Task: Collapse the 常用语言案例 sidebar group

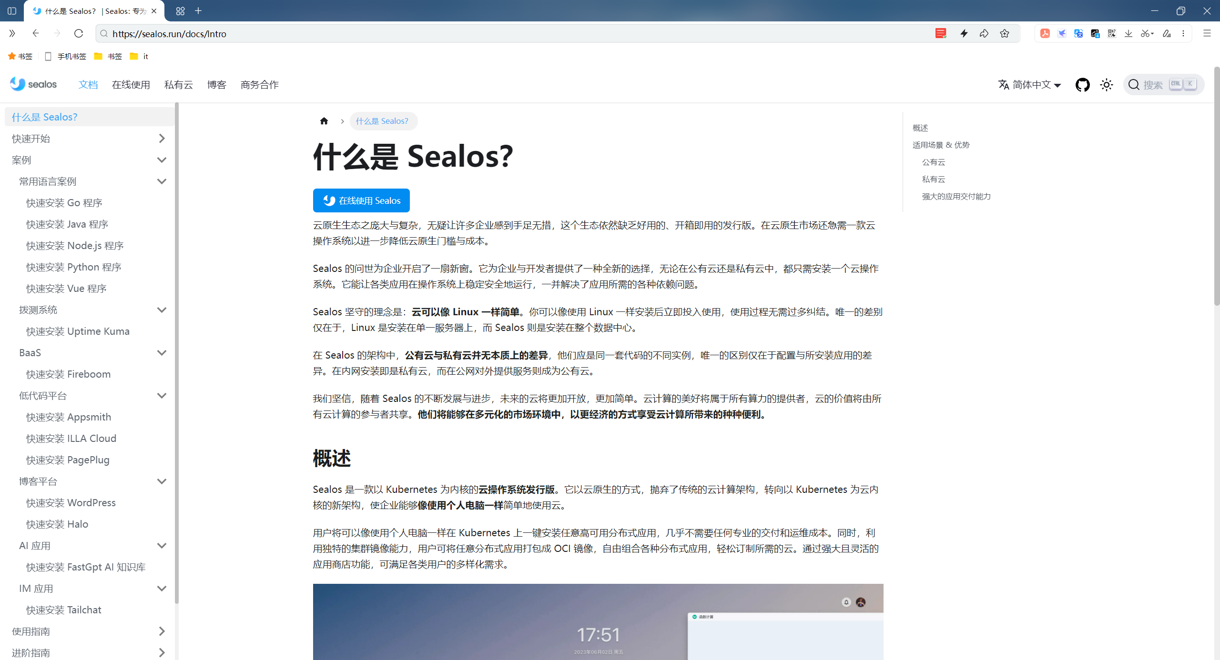Action: click(x=92, y=181)
